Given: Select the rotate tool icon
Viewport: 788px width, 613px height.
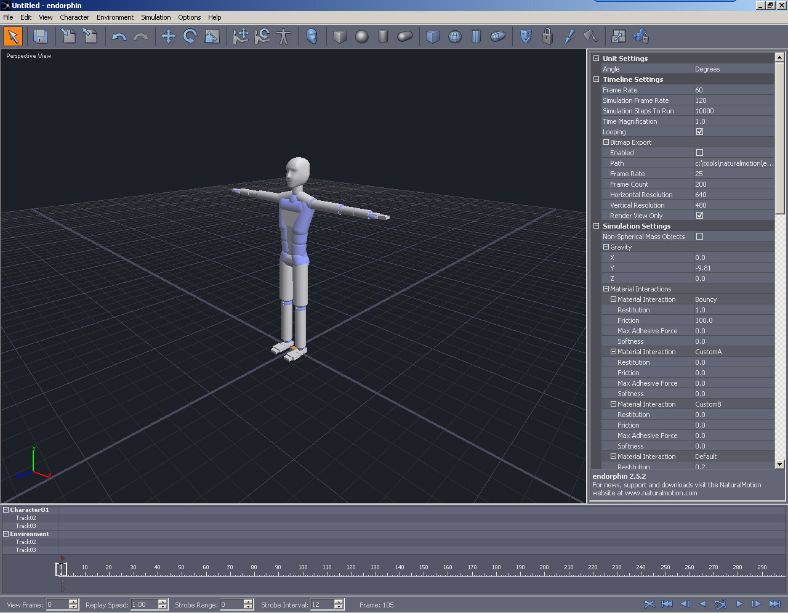Looking at the screenshot, I should click(x=190, y=36).
